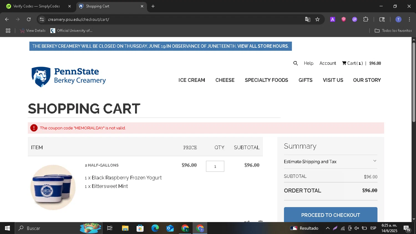The width and height of the screenshot is (416, 234).
Task: Open Task View in the taskbar
Action: 110,228
